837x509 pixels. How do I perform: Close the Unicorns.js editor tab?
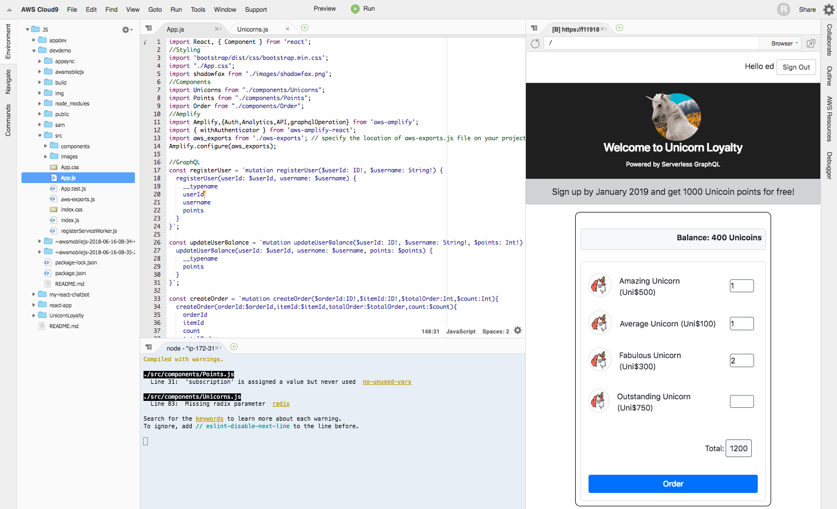click(288, 29)
